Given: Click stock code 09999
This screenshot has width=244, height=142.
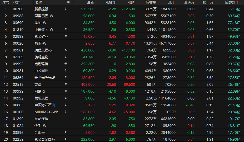Looking at the screenshot, I should [x=18, y=91].
